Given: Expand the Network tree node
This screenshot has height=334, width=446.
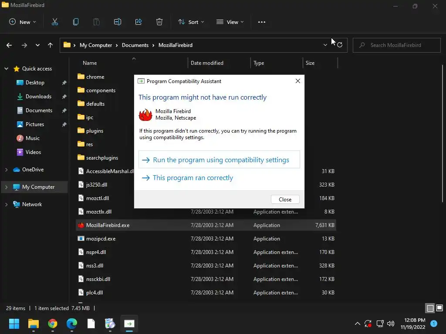Looking at the screenshot, I should [6, 204].
